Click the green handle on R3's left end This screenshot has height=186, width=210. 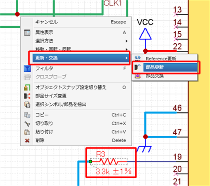(91, 161)
